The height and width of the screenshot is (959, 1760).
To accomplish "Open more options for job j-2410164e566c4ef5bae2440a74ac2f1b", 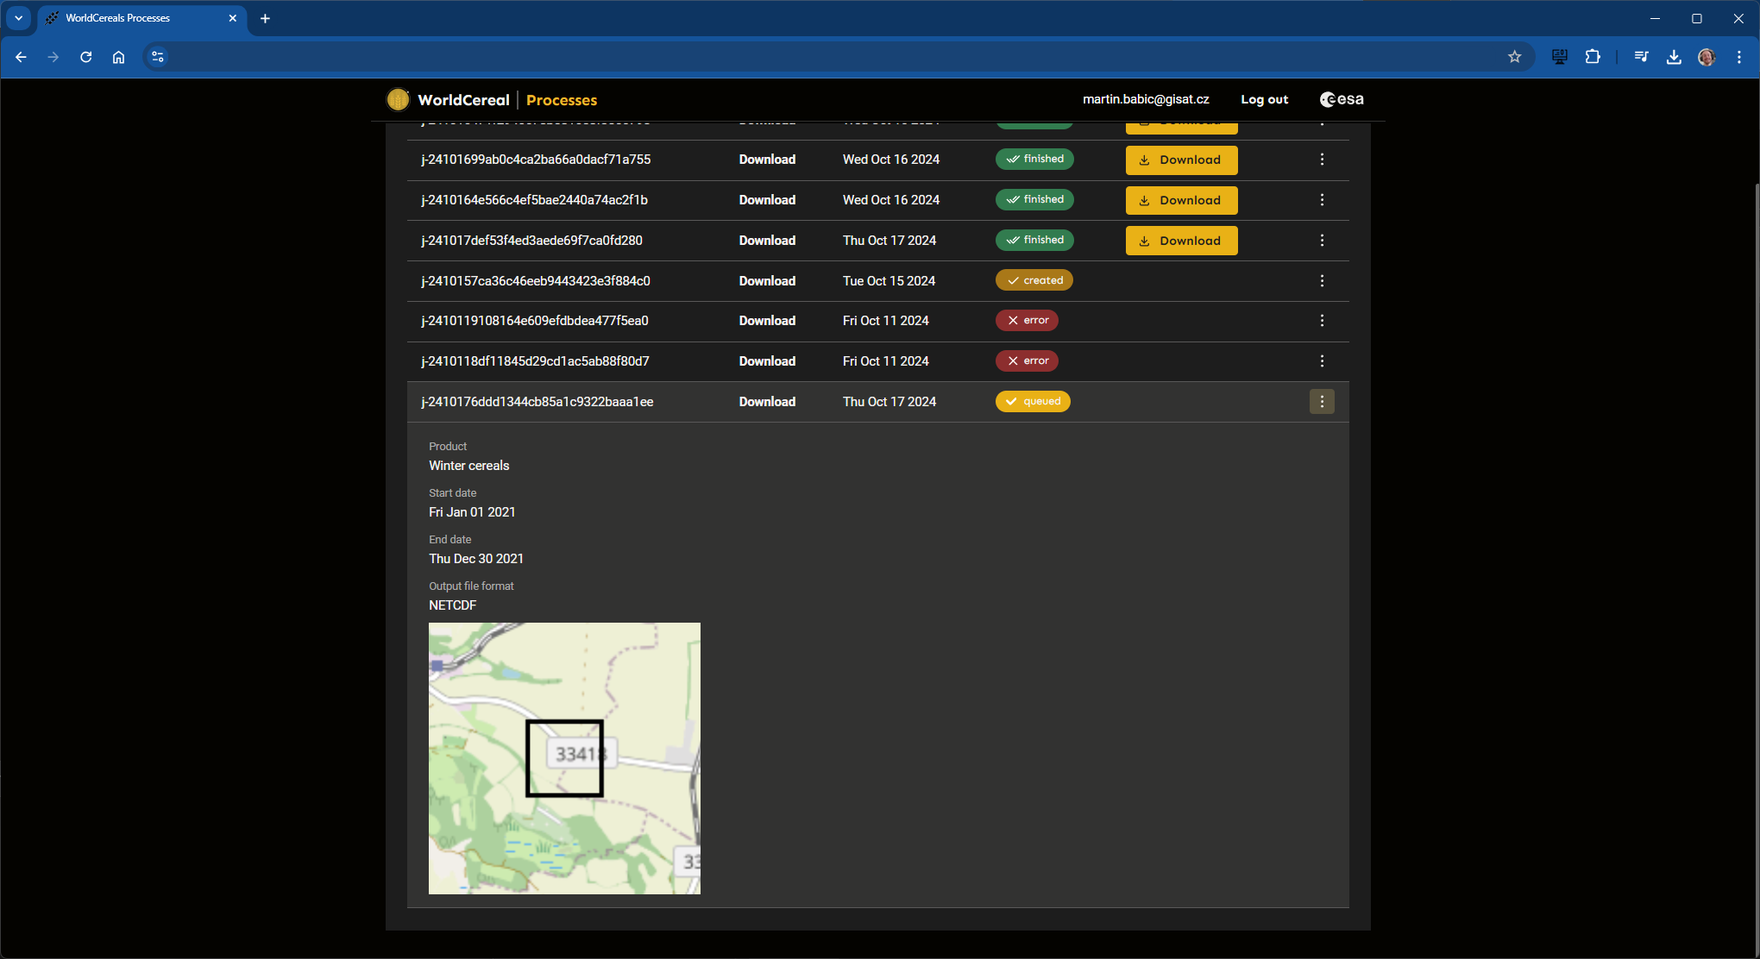I will click(x=1322, y=200).
